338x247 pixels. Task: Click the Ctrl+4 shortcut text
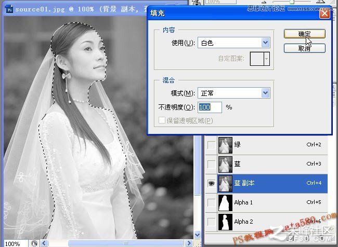pyautogui.click(x=314, y=183)
